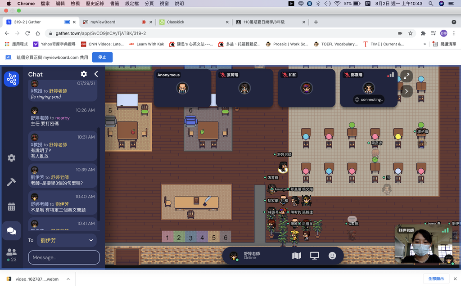
Task: Open download options chevron for video webm
Action: point(68,279)
